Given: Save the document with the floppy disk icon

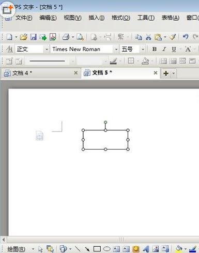Looking at the screenshot, I should 34,37.
